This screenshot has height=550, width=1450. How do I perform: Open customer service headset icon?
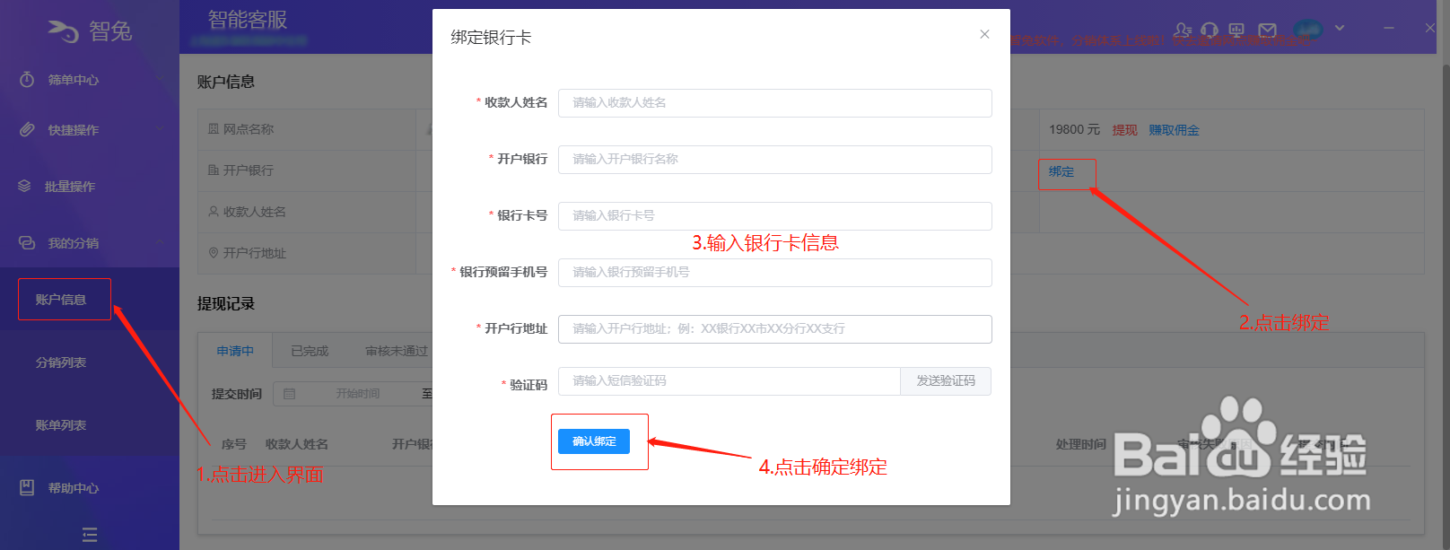(1210, 31)
